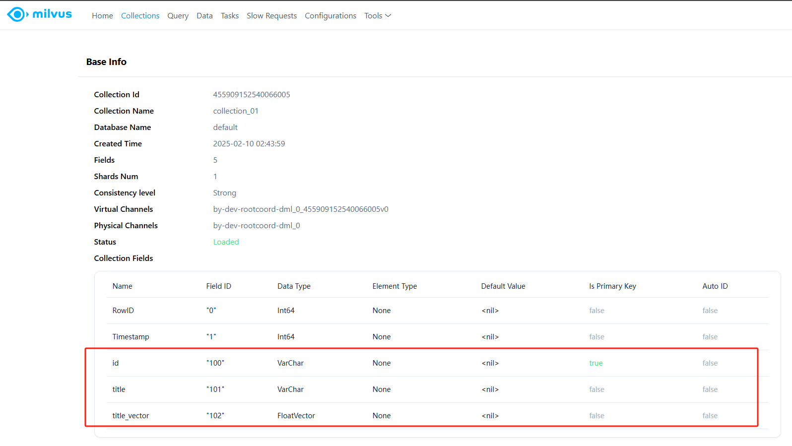Screen dimensions: 792x446
Task: Open the Slow Requests page
Action: 272,16
